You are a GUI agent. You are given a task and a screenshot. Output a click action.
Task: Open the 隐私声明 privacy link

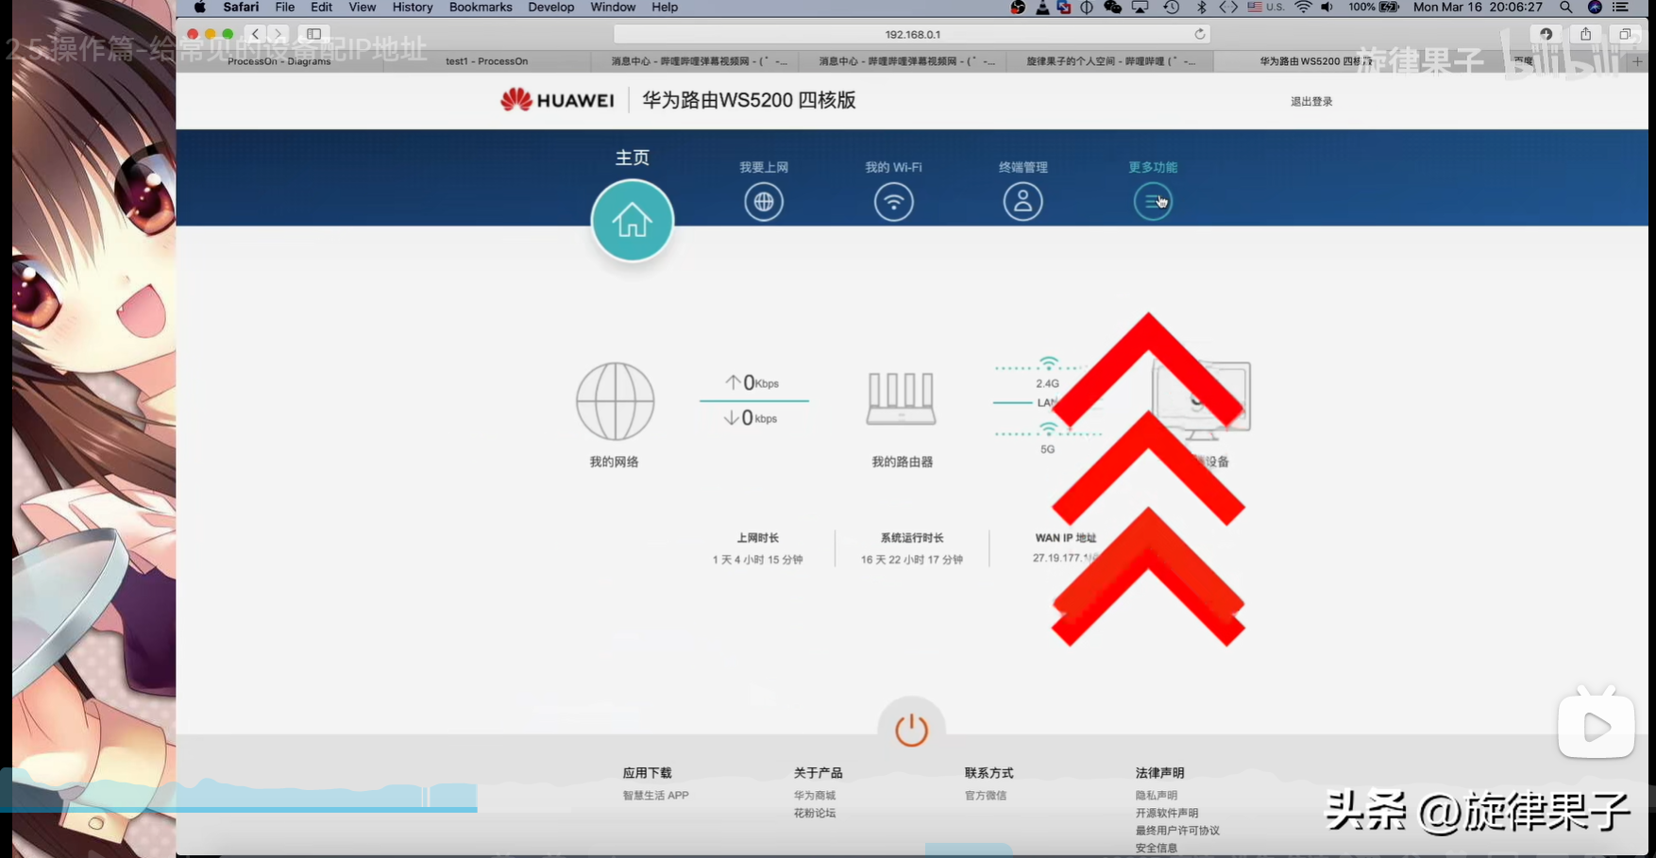1156,796
